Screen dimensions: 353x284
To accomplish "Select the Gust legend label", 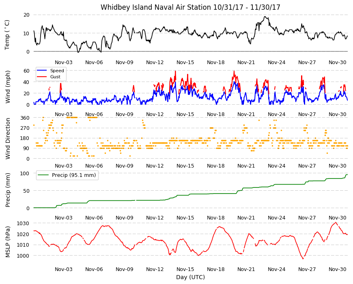I will pos(55,77).
